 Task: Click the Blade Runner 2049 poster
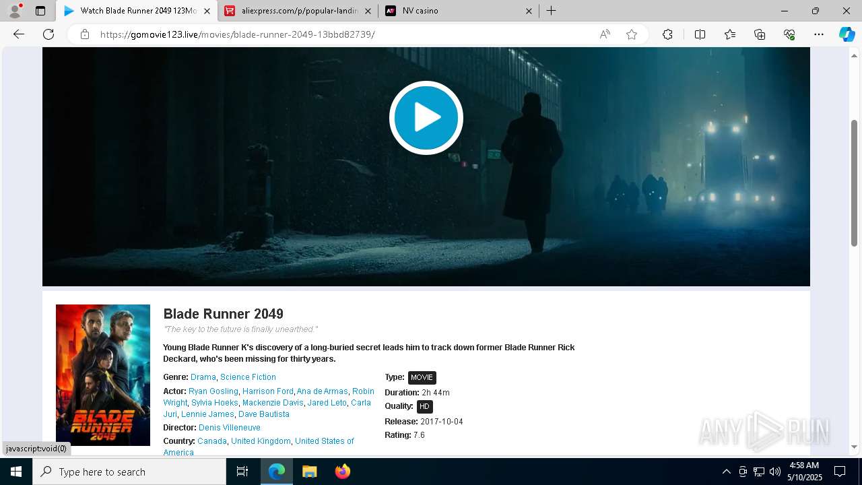click(103, 375)
